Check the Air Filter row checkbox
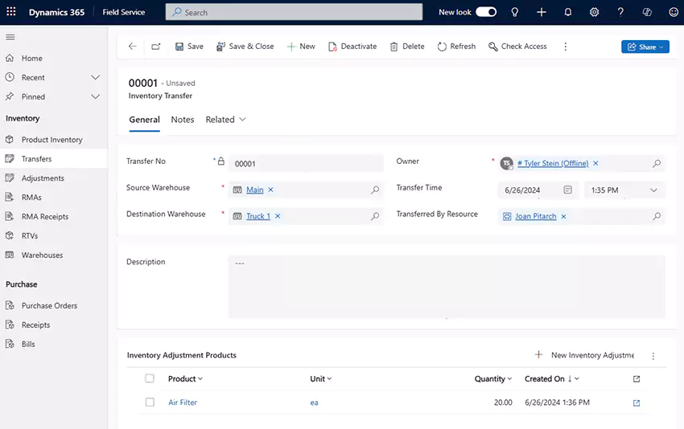Screen dimensions: 684x429 150,402
